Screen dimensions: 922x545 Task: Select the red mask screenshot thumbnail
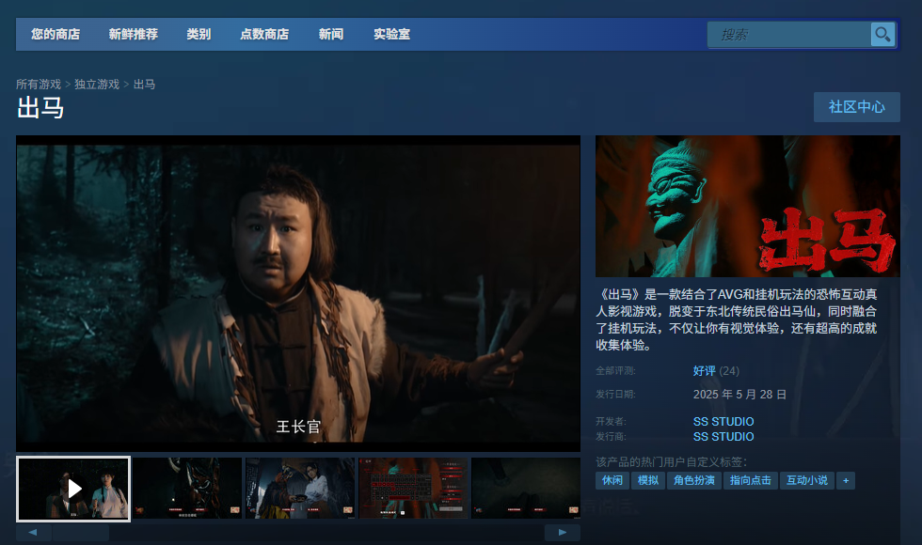pos(187,489)
